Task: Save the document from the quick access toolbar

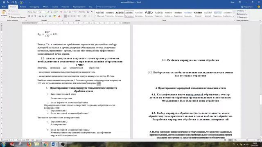Action: [x=4, y=2]
